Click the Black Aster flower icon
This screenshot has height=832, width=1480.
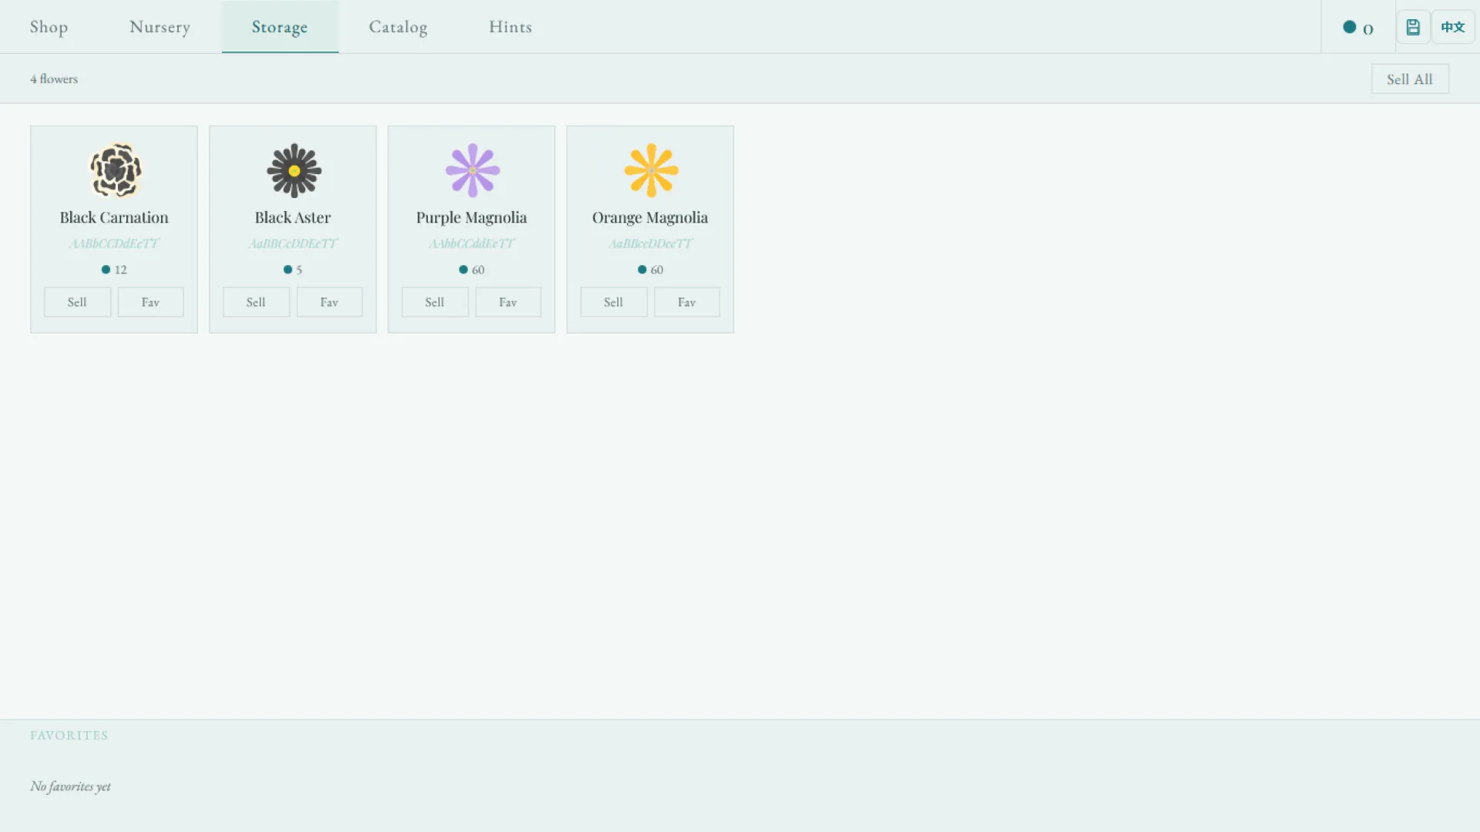click(294, 170)
